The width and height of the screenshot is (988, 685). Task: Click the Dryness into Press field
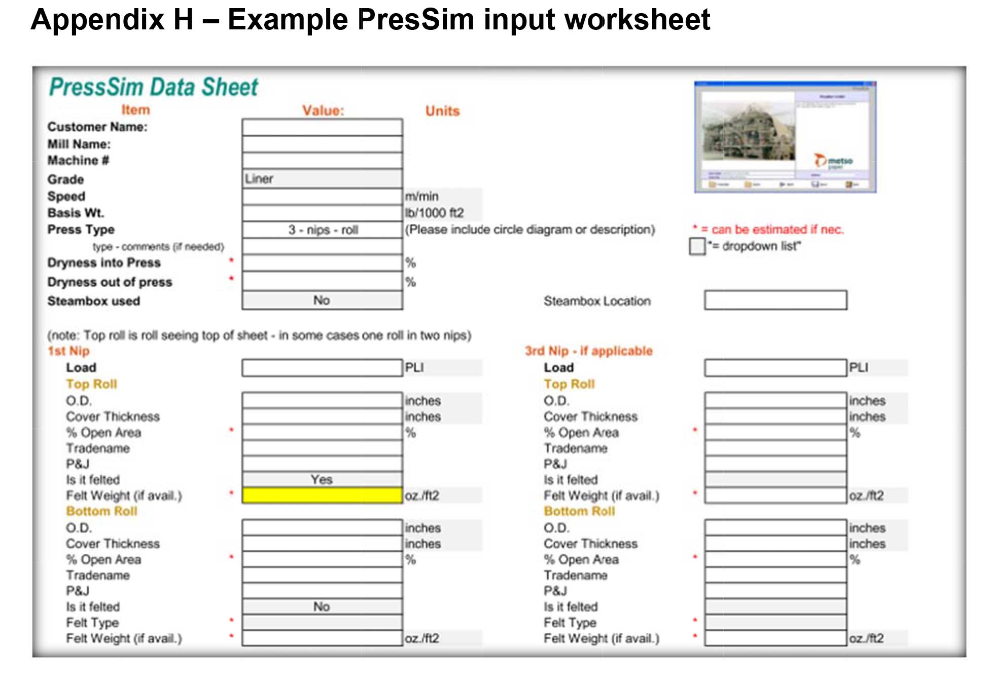[x=322, y=262]
